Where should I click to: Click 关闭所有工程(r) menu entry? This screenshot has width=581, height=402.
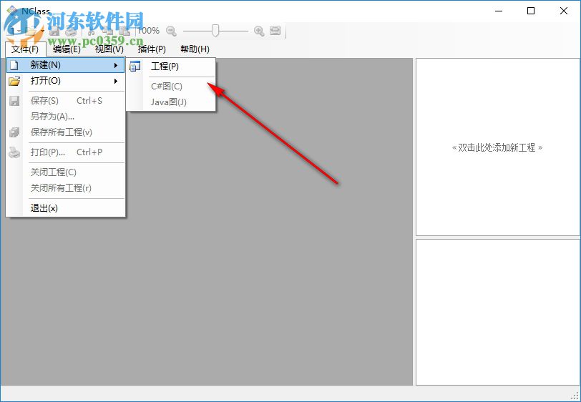(x=66, y=188)
